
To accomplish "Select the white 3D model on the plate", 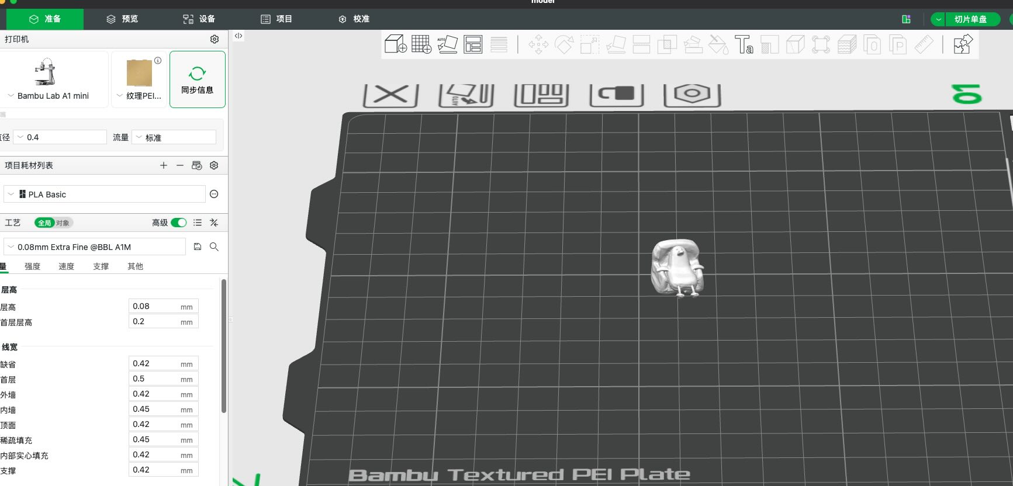I will click(677, 268).
